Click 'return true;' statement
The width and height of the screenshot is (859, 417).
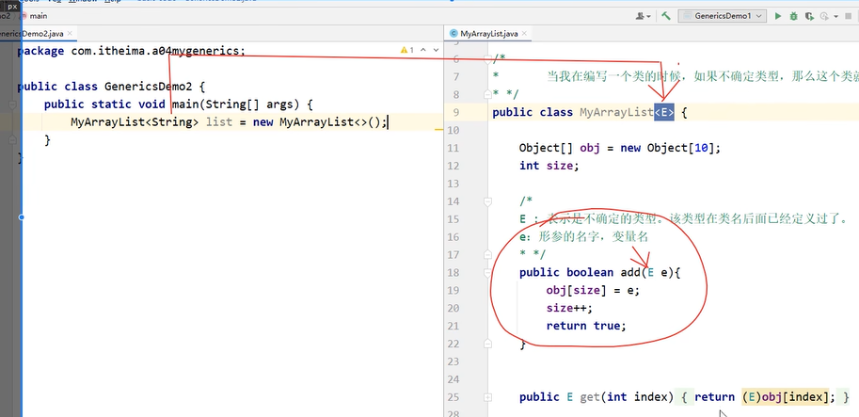click(x=586, y=326)
